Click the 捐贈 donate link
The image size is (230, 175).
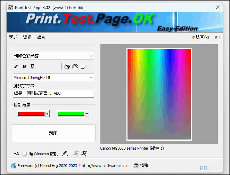144,166
